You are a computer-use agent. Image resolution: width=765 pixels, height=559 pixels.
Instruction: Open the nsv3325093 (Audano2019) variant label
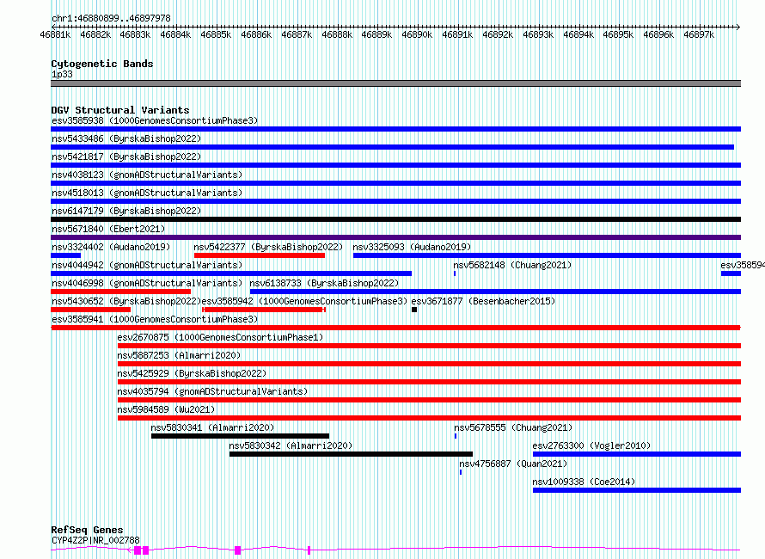point(413,247)
